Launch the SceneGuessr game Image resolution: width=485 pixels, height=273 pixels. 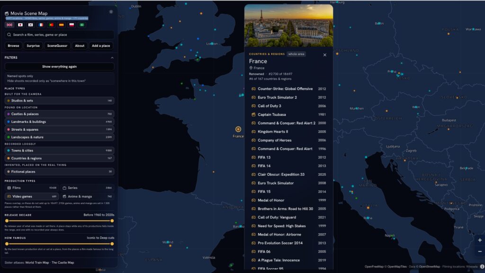tap(57, 46)
